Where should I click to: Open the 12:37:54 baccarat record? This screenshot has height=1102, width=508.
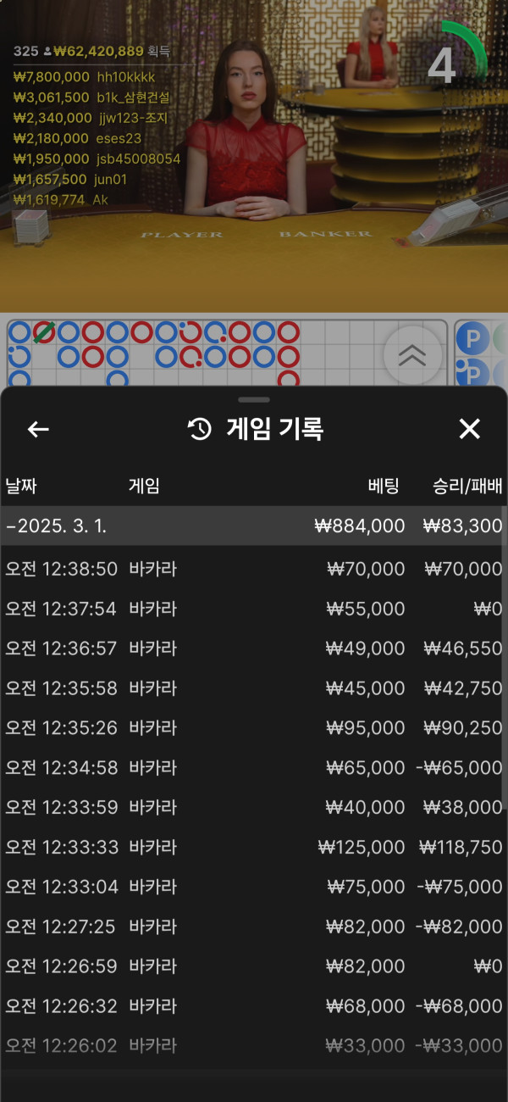click(x=252, y=609)
